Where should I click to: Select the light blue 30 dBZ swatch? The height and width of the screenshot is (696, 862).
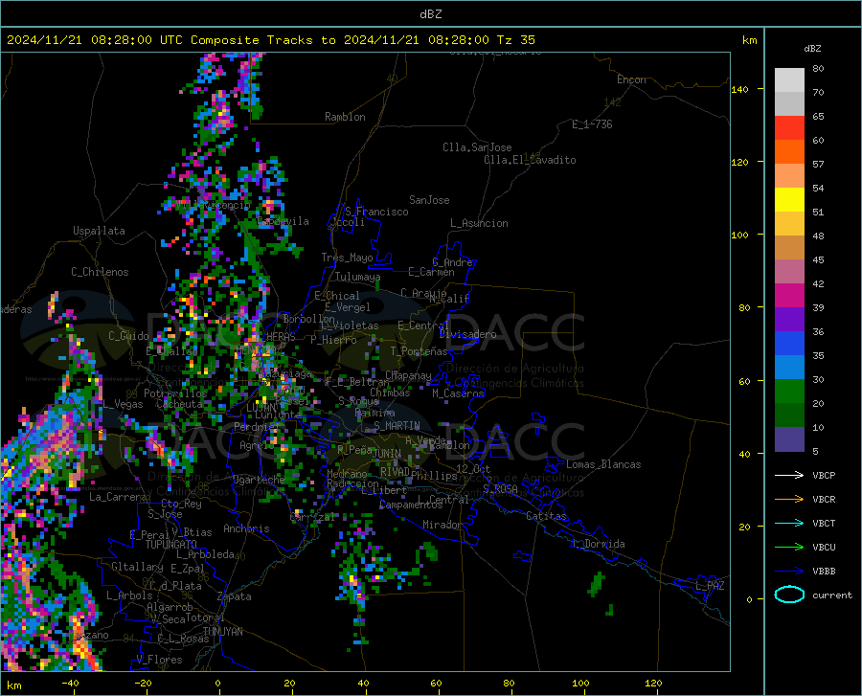789,368
